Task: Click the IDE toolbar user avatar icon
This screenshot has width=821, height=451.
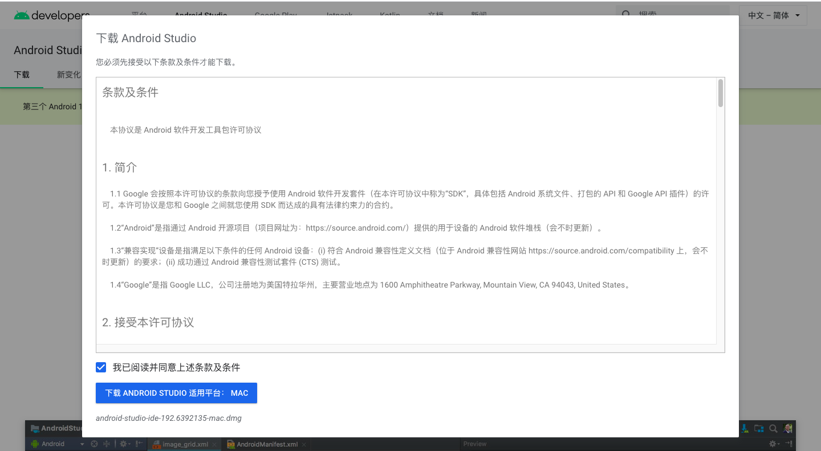Action: point(788,428)
